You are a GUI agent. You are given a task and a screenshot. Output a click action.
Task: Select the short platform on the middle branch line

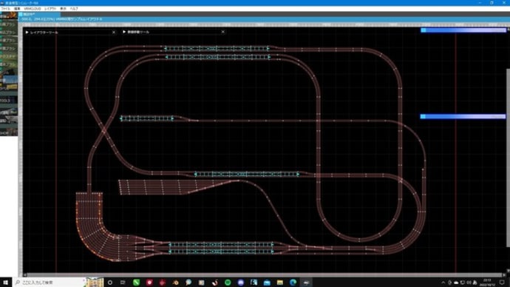coord(146,118)
